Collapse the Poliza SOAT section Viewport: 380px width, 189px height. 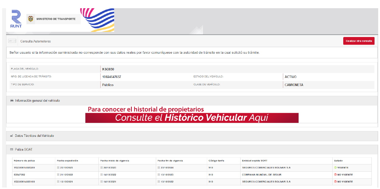[x=24, y=150]
